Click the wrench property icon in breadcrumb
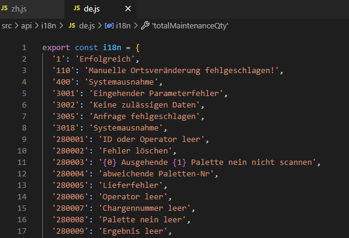Screen dimensions: 349x238 pyautogui.click(x=145, y=25)
